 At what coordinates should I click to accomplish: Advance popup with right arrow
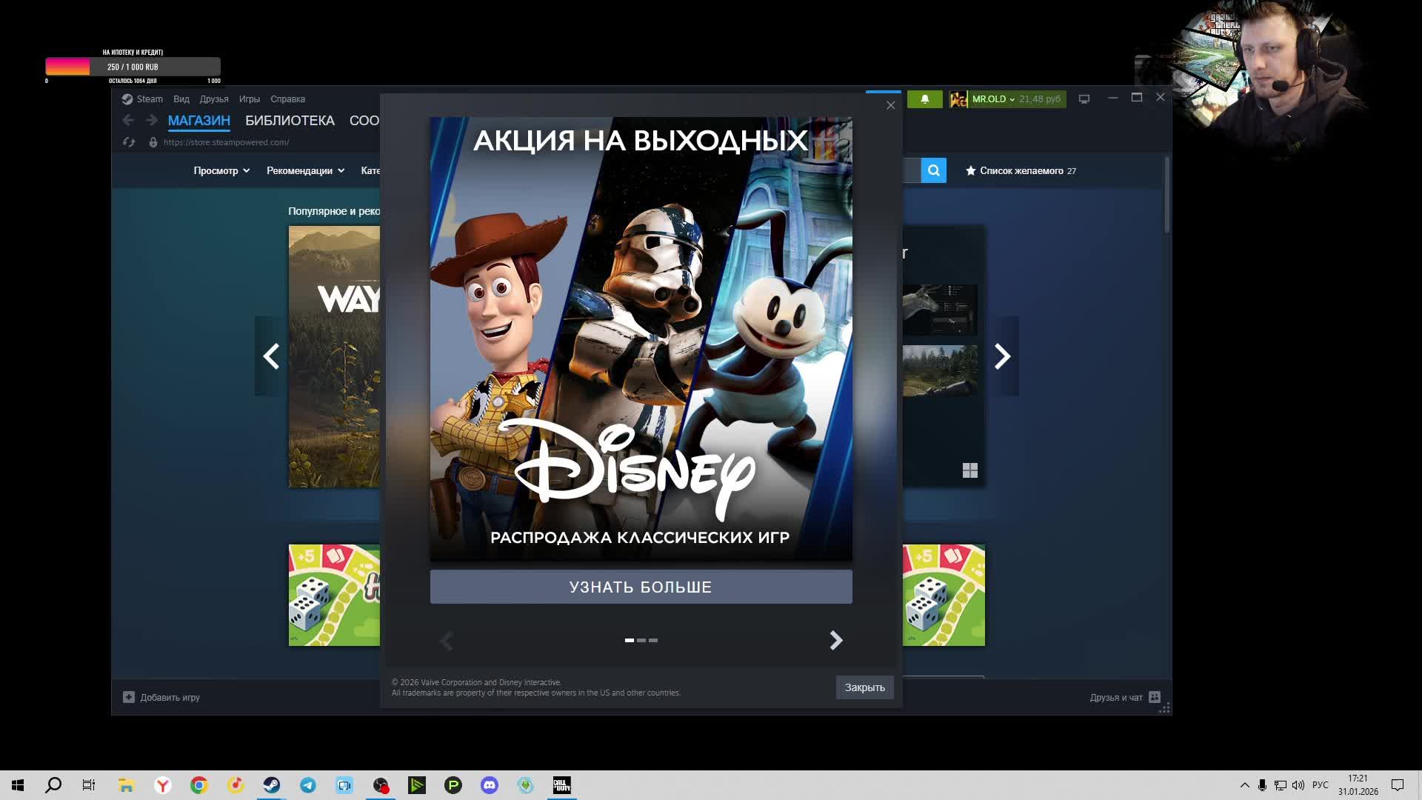tap(835, 640)
